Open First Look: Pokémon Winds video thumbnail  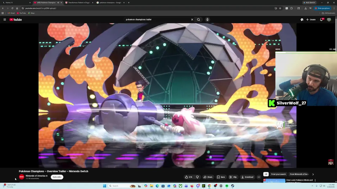coord(274,181)
